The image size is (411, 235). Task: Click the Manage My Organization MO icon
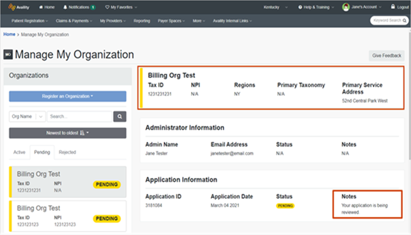click(x=8, y=54)
